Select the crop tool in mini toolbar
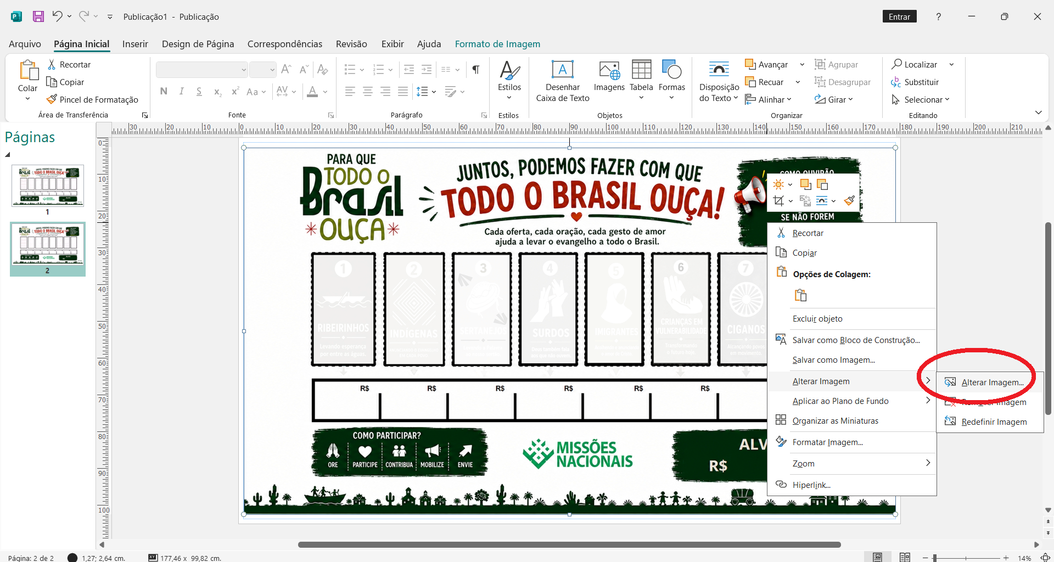This screenshot has height=562, width=1054. coord(778,201)
